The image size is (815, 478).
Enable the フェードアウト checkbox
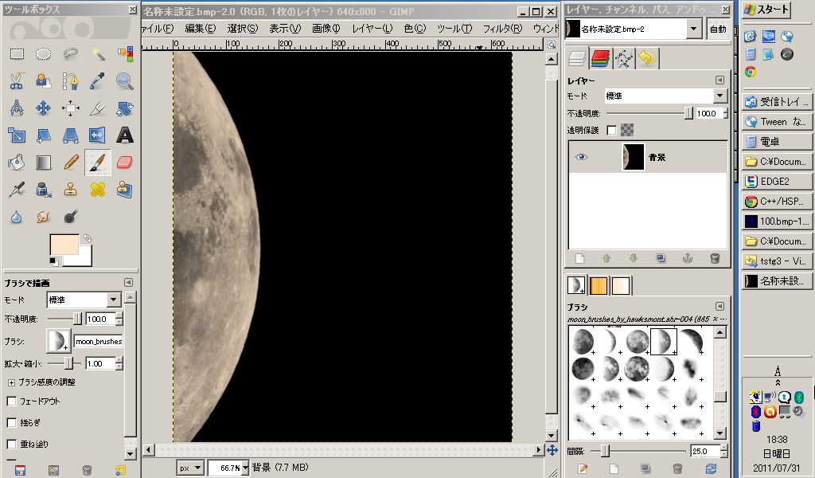pos(12,402)
